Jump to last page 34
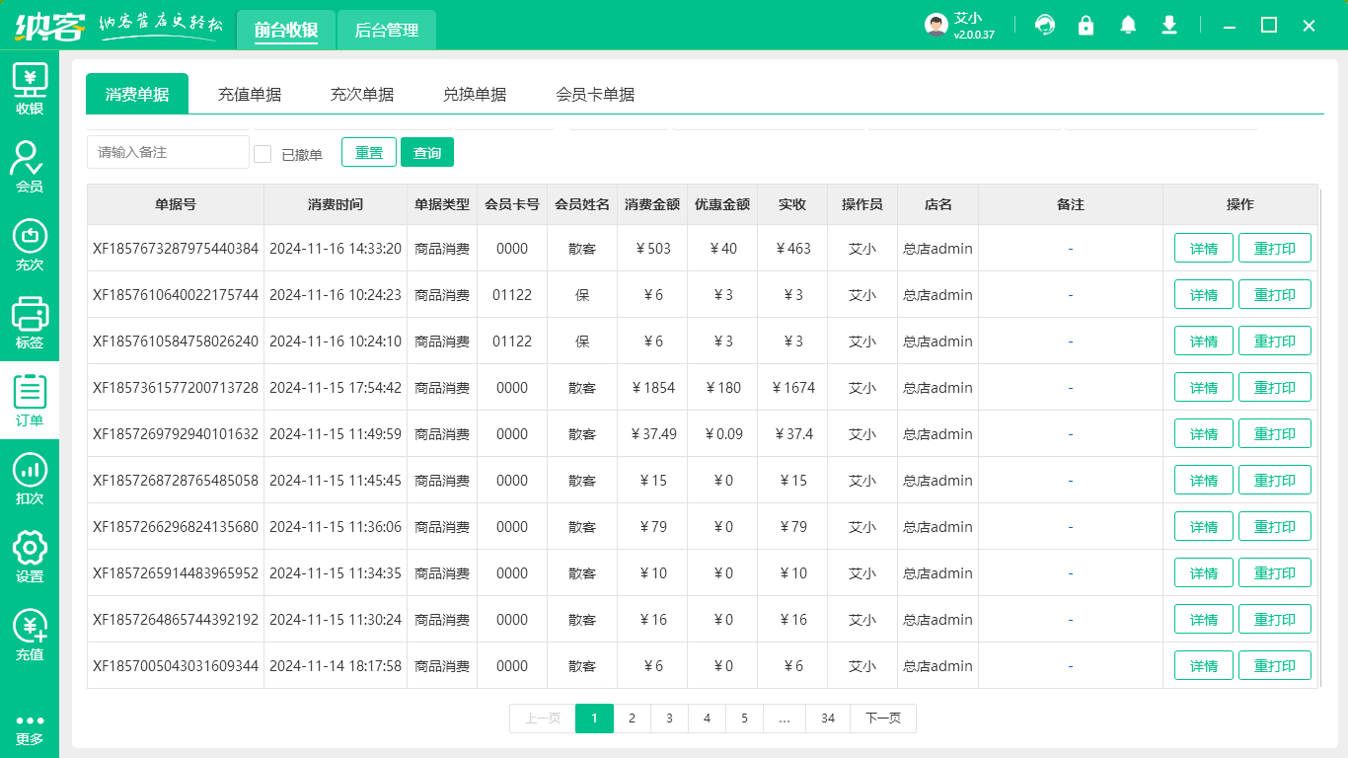This screenshot has height=758, width=1348. [828, 719]
